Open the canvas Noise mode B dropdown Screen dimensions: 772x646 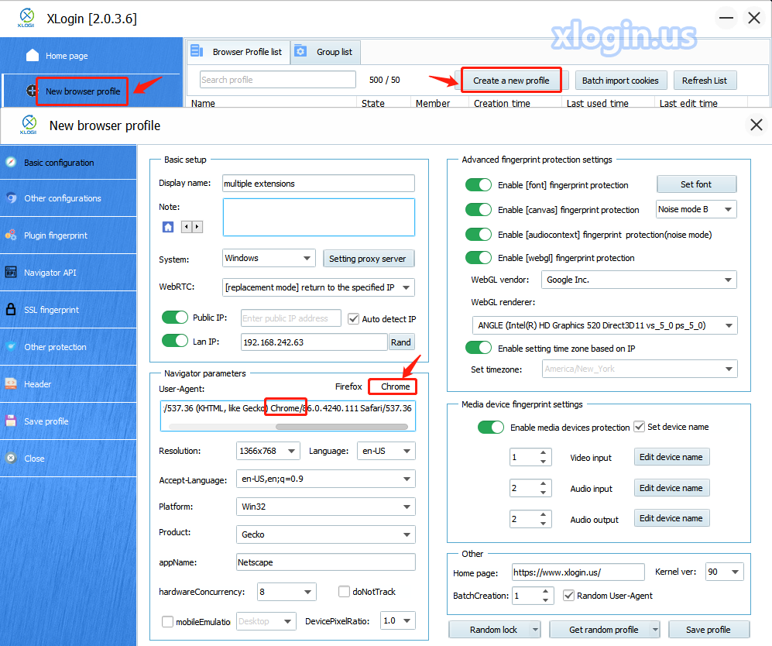pos(696,209)
